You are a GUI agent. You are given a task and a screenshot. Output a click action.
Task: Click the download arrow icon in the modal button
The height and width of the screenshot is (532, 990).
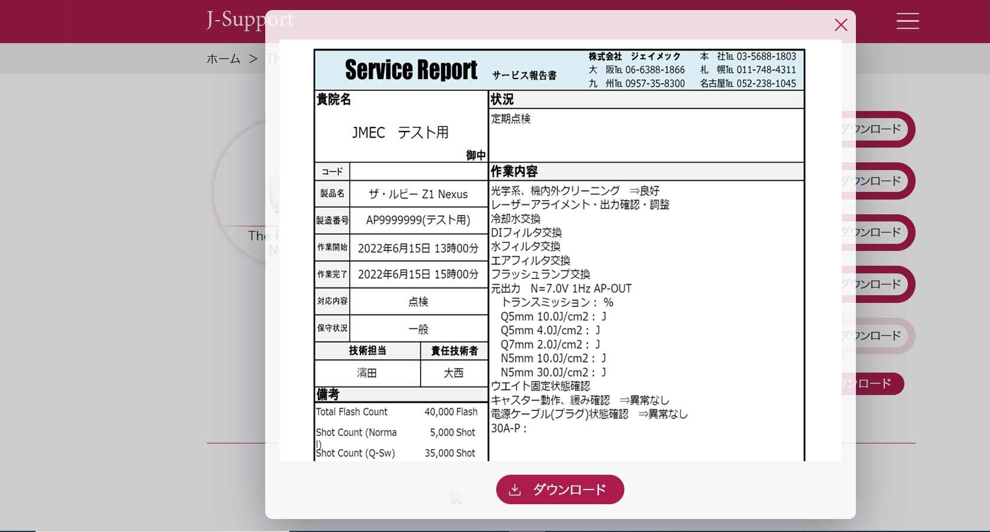[x=516, y=489]
